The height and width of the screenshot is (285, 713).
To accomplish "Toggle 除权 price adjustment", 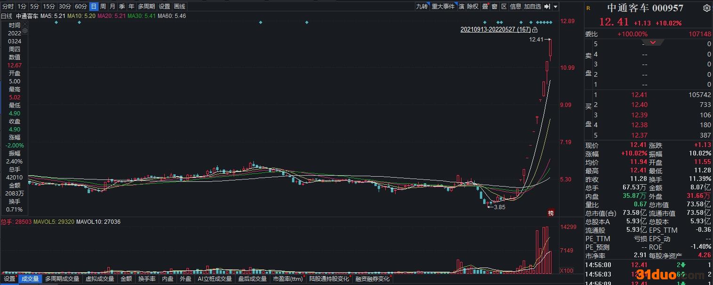I will pos(472,7).
